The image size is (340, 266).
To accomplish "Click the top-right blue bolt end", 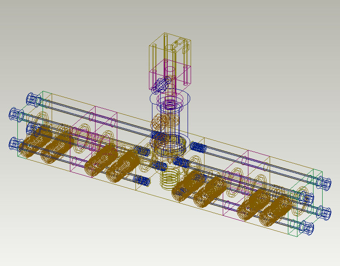I will (323, 183).
